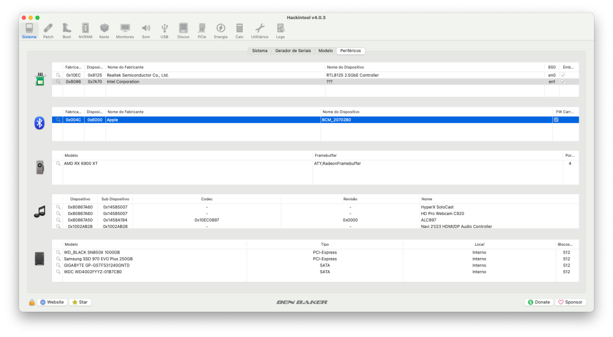Open the Logs toolbar section
Viewport: 613px width, 337px height.
click(280, 31)
